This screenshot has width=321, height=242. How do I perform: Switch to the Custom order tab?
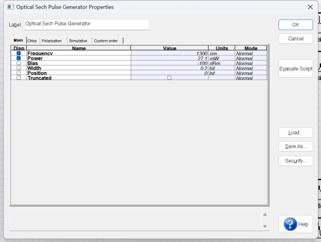106,41
